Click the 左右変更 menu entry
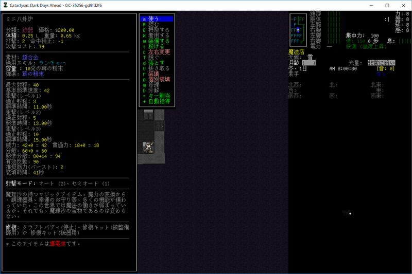 (x=157, y=52)
